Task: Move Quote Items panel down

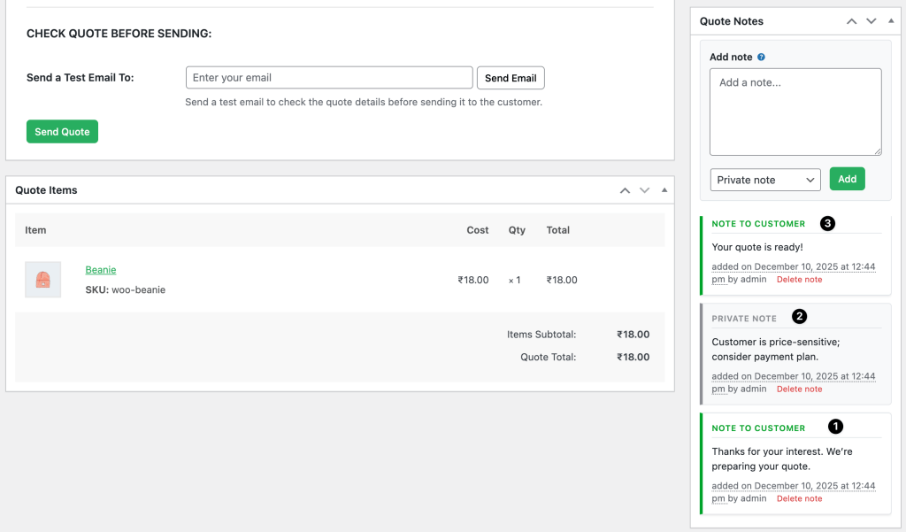Action: tap(645, 190)
